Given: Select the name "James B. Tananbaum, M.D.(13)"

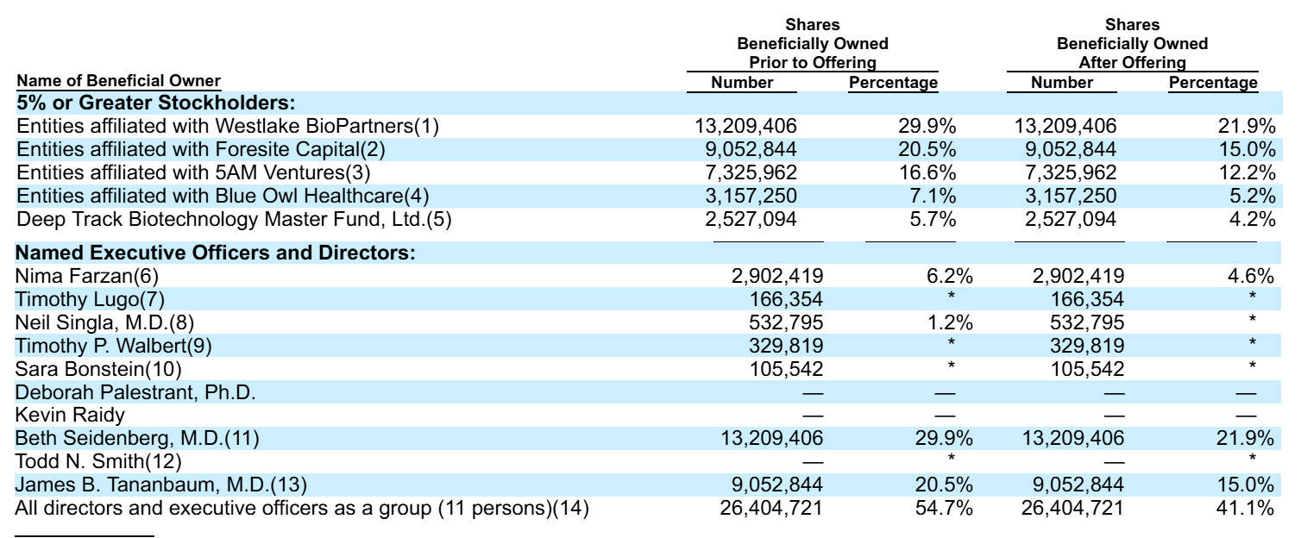Looking at the screenshot, I should [161, 485].
